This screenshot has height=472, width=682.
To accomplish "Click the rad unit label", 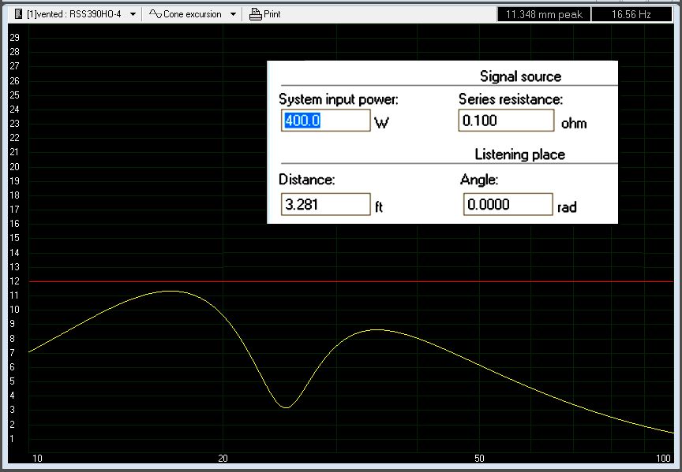I will click(567, 207).
